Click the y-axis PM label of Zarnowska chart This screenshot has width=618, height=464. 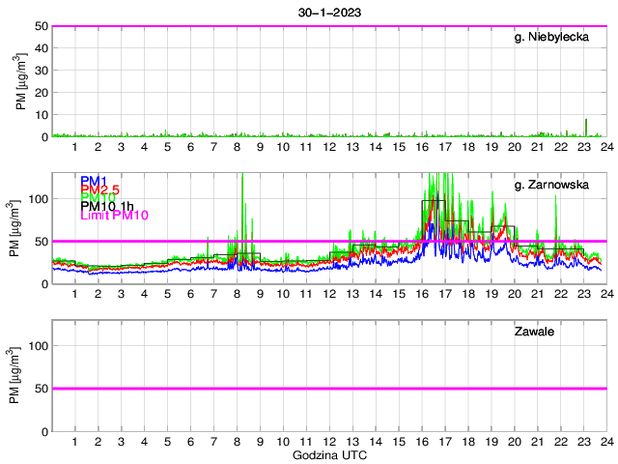pyautogui.click(x=21, y=228)
